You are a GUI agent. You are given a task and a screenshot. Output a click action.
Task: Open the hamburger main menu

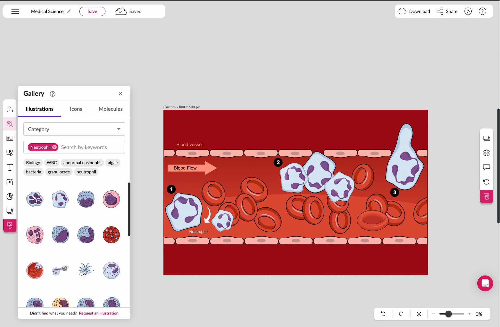[x=15, y=11]
